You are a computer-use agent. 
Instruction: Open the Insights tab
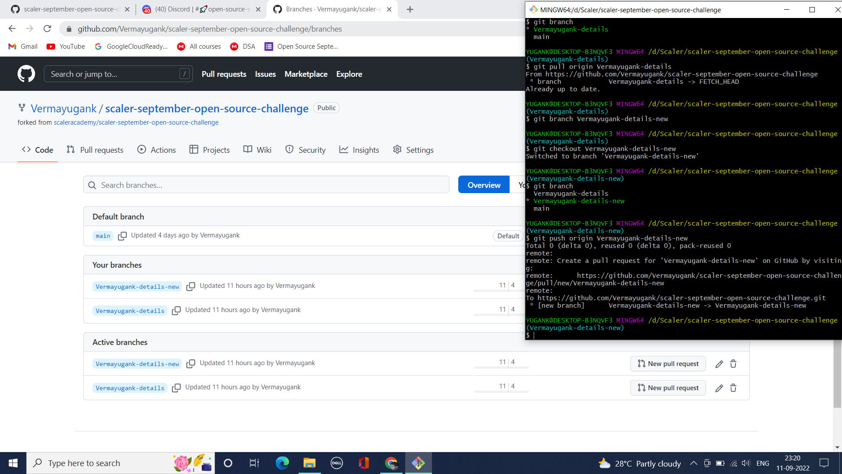click(x=359, y=150)
